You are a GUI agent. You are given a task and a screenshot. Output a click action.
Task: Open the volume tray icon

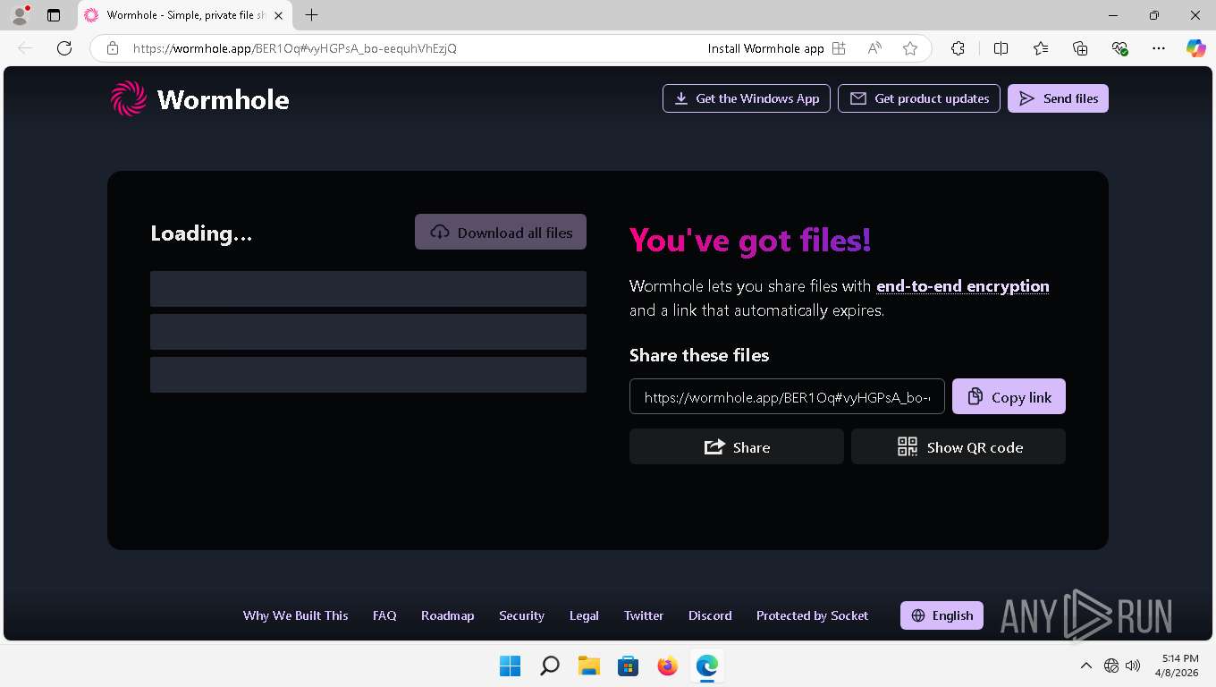(1133, 666)
